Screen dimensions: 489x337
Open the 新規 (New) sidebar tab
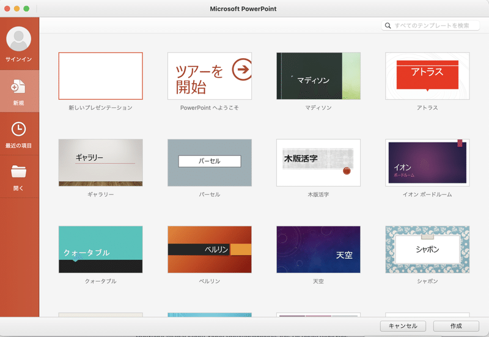(x=20, y=91)
